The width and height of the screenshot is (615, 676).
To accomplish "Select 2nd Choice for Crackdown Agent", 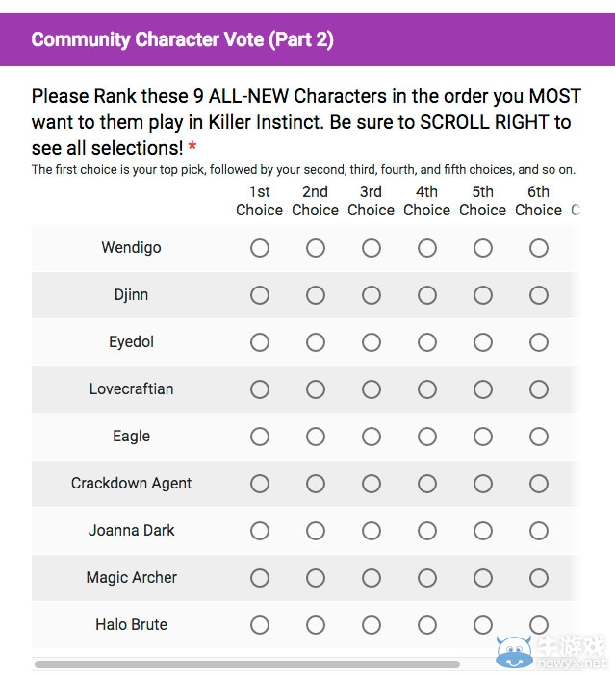I will [x=316, y=484].
